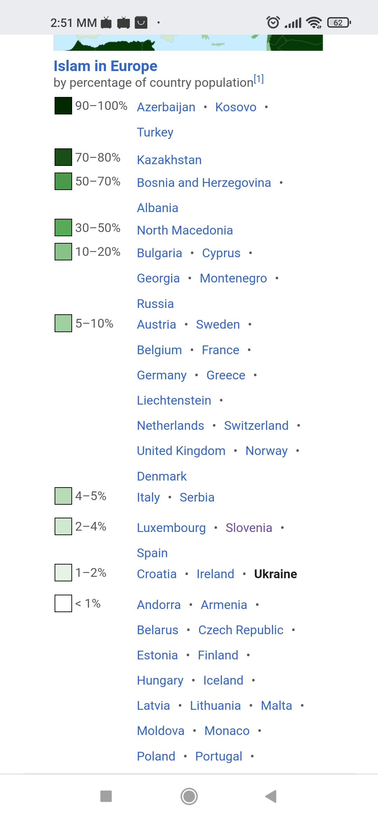Open the visited Slovenia link

249,527
